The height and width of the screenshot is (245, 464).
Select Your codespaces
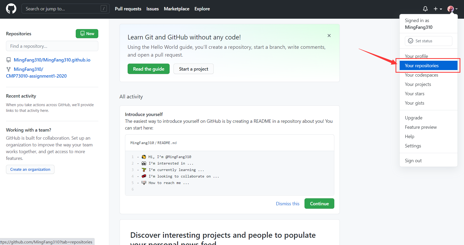pyautogui.click(x=428, y=75)
